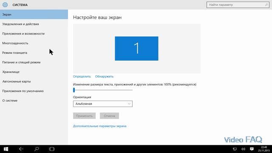Open the volume tray icon
272x153 pixels.
tap(243, 149)
